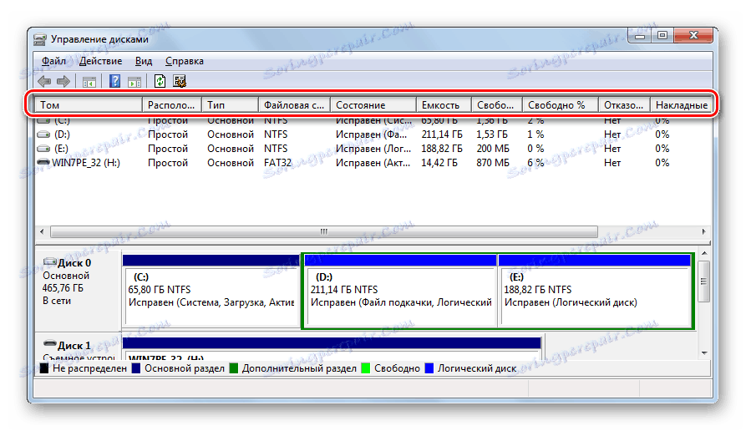
Task: Click the dark green Дополнительный раздел legend swatch
Action: coord(234,368)
